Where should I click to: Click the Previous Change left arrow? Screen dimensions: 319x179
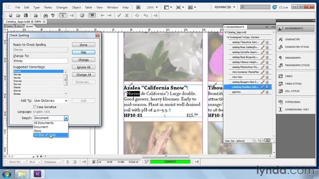coord(102,15)
